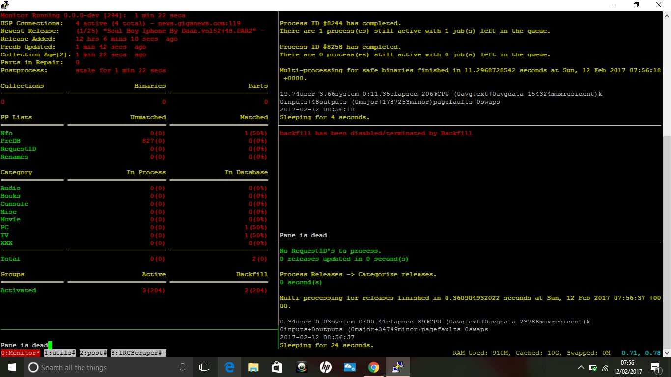671x377 pixels.
Task: Click the Sleeping for 24 seconds line
Action: (x=327, y=345)
